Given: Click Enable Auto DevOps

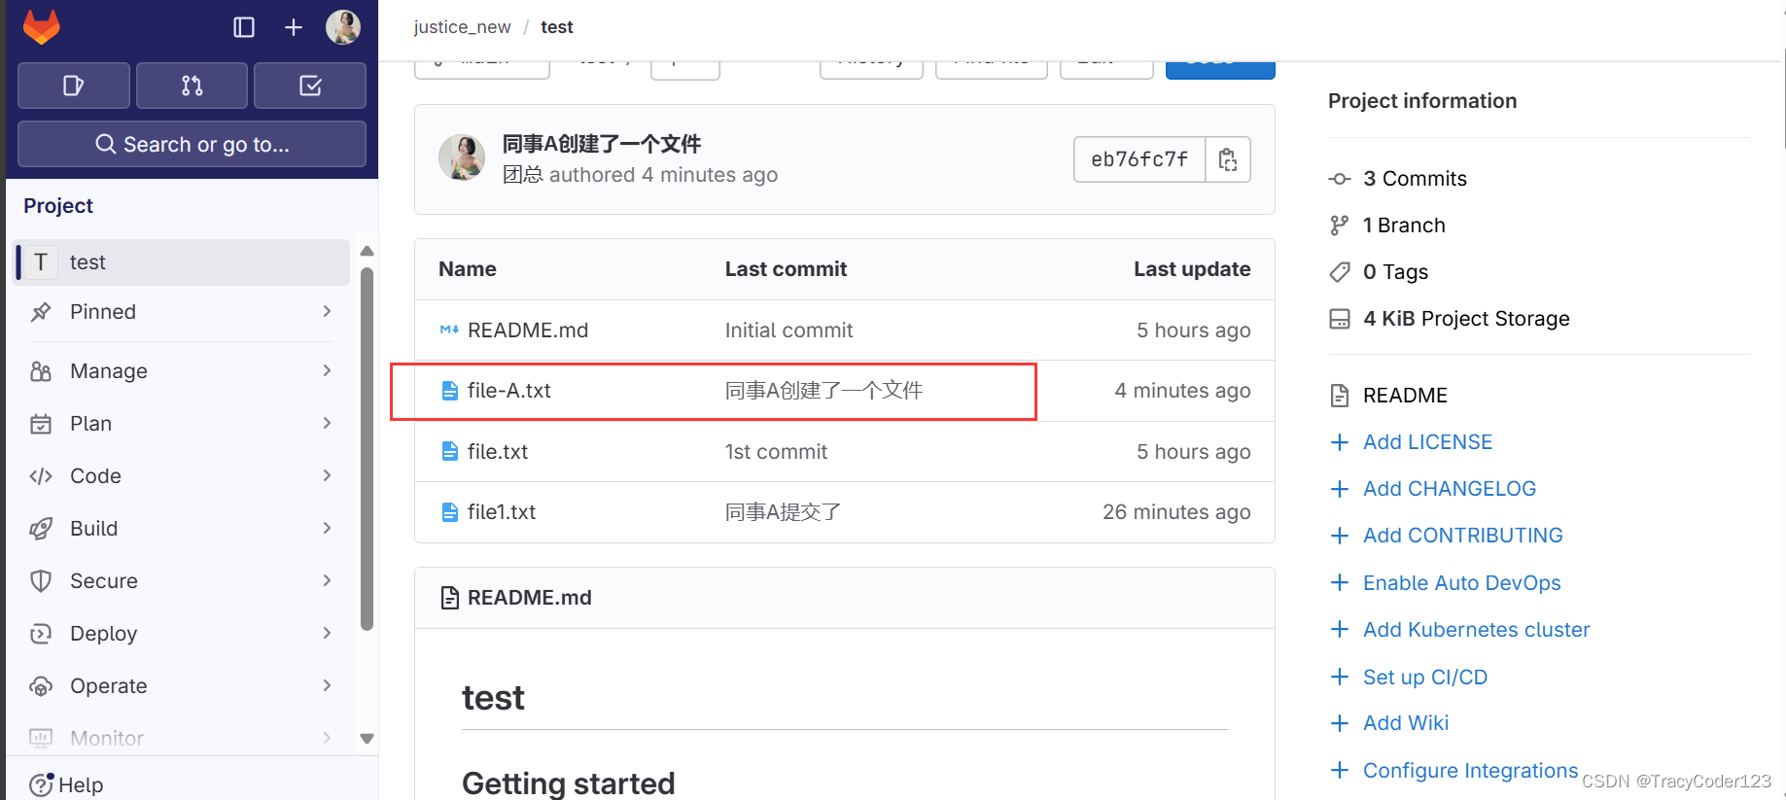Looking at the screenshot, I should point(1462,583).
